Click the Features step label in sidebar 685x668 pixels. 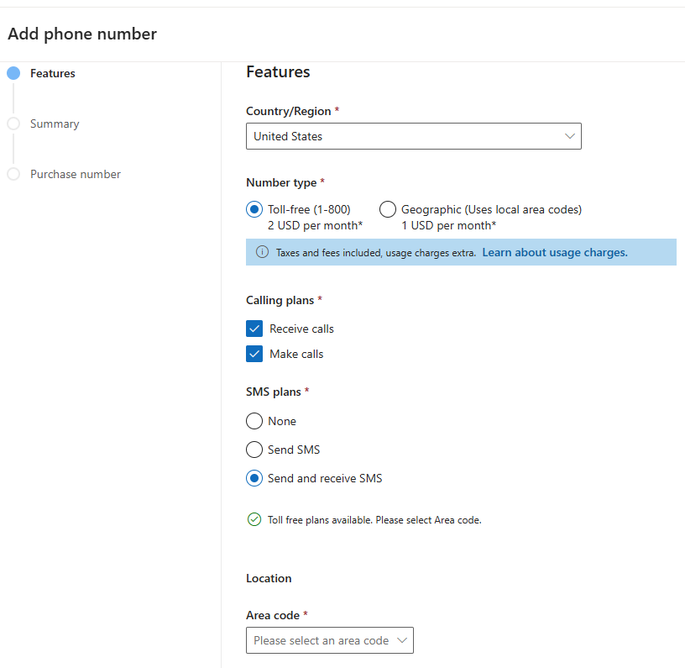coord(53,73)
